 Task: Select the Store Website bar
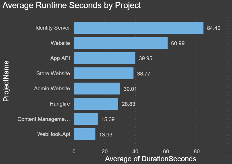coord(104,73)
